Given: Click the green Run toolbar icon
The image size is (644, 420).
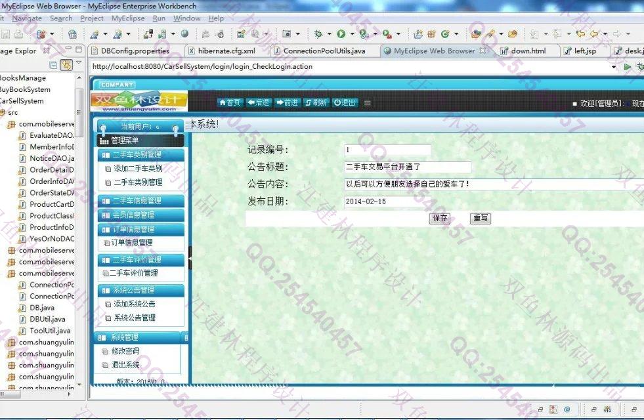Looking at the screenshot, I should coord(341,34).
